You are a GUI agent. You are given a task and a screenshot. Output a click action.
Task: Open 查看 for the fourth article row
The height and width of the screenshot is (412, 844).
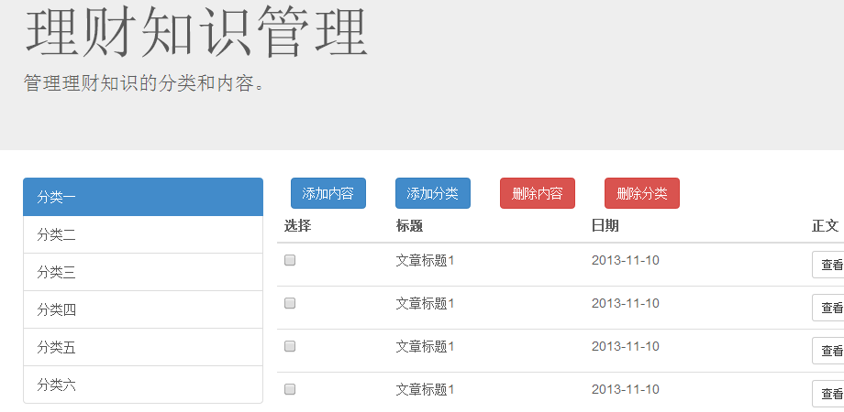pos(828,394)
